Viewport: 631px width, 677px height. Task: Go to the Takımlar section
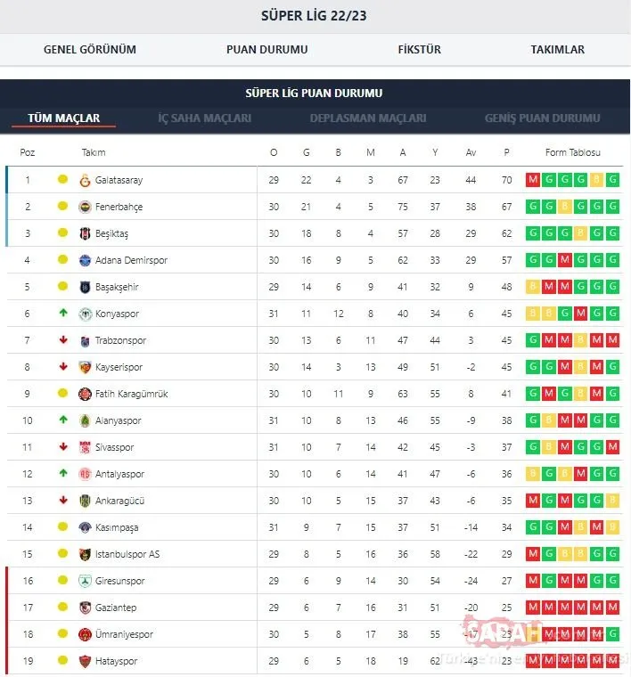click(x=558, y=50)
